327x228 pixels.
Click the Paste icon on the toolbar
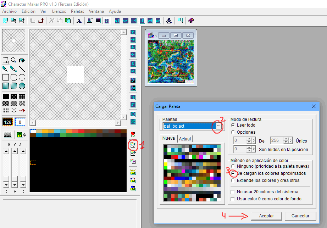click(67, 21)
